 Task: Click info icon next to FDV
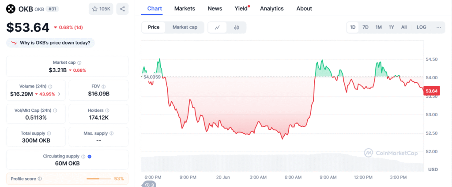click(103, 87)
